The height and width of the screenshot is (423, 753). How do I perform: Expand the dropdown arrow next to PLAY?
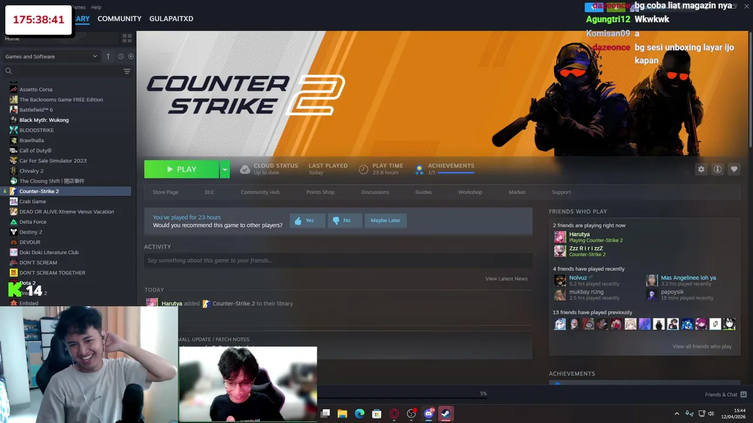tap(225, 169)
